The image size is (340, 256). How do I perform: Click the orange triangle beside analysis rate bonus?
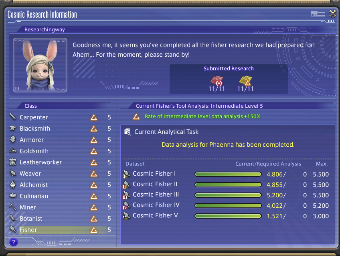136,117
